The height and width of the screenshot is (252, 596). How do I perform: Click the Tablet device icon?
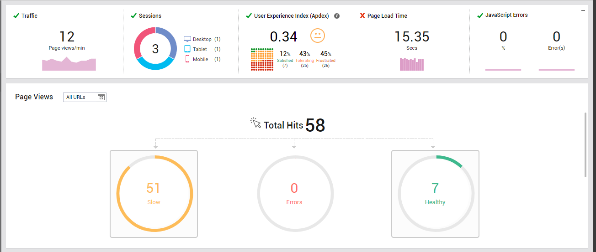[x=187, y=49]
